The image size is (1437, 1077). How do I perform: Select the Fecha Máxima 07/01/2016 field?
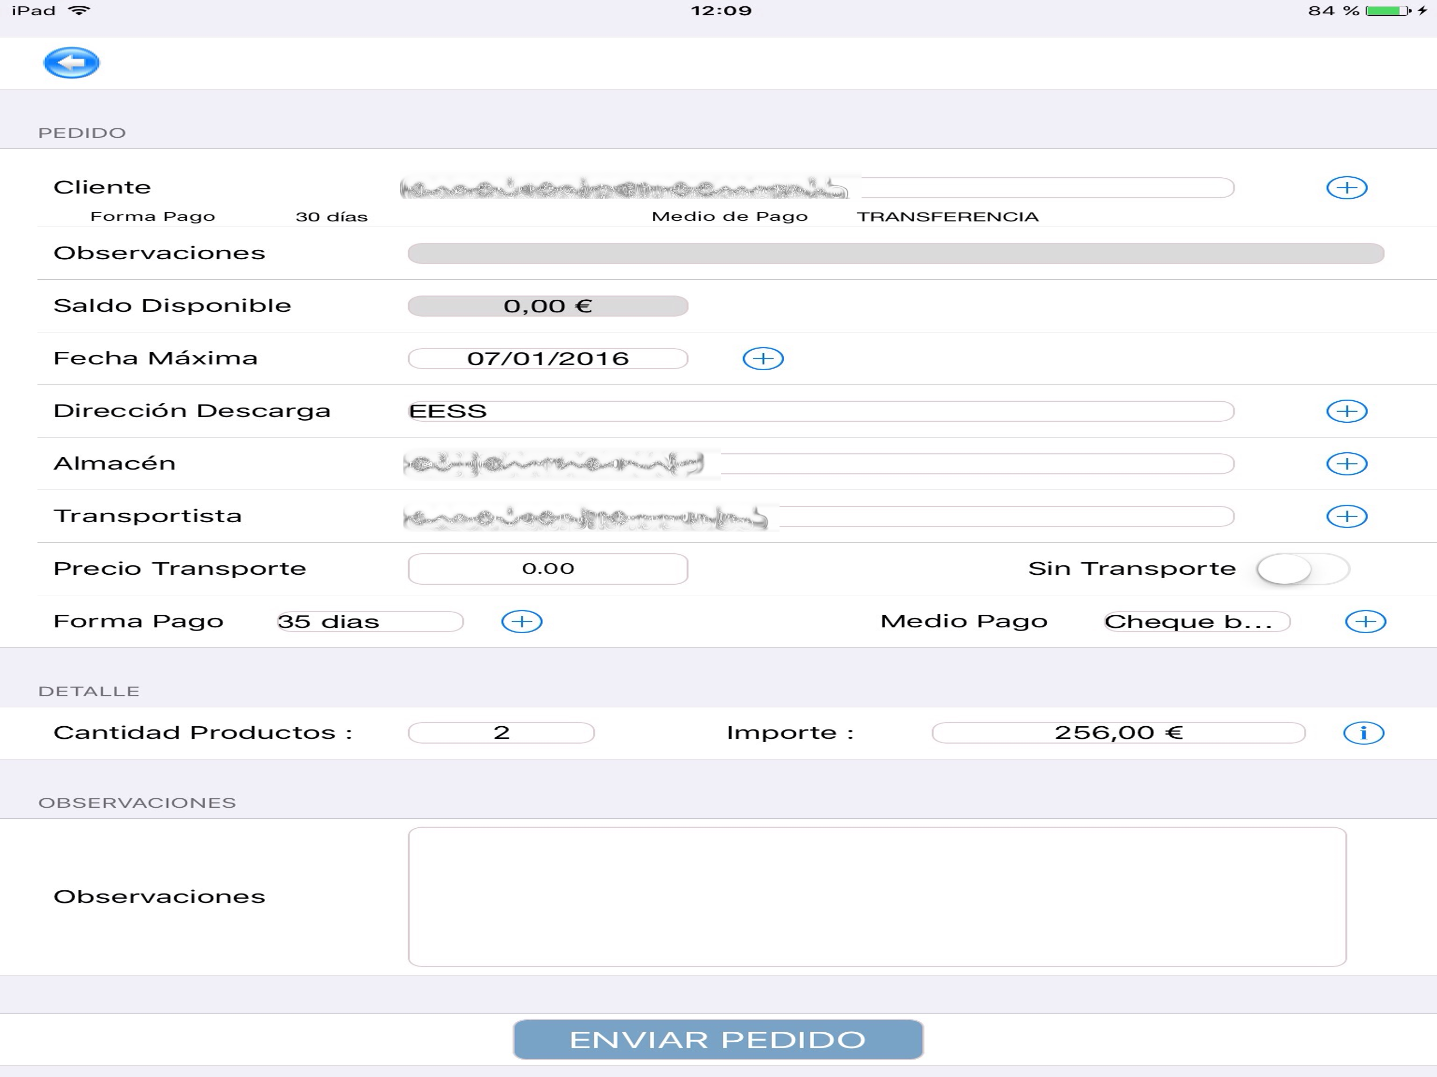[x=548, y=359]
